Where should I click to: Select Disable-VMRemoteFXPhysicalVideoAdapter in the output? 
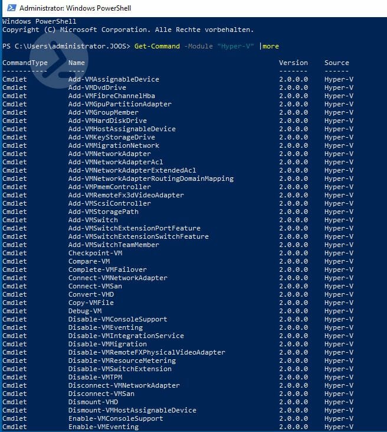point(147,352)
